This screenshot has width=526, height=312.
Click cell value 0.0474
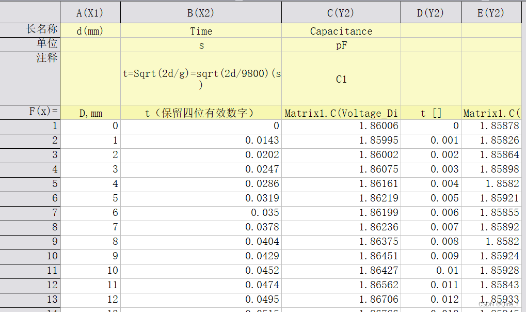click(x=201, y=286)
